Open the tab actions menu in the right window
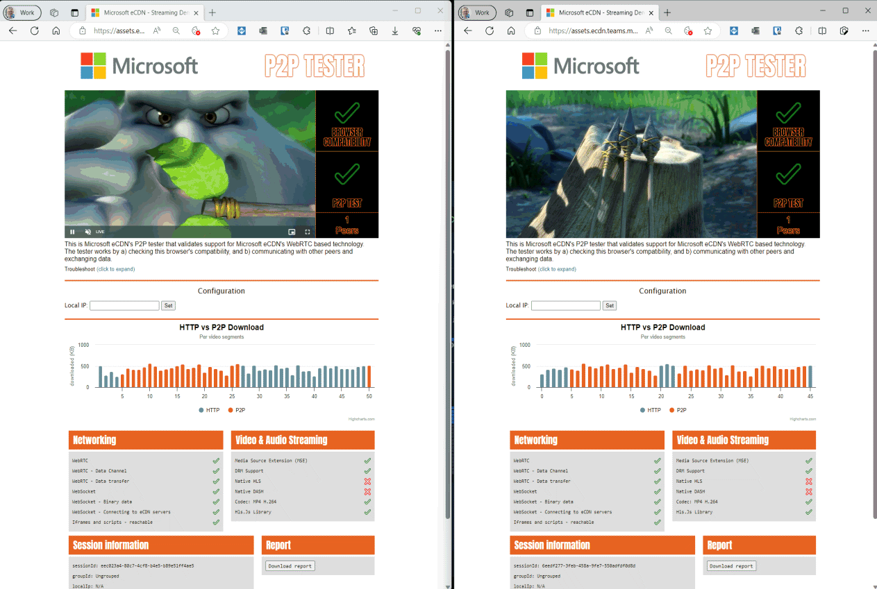Viewport: 877px width, 589px height. pos(530,12)
